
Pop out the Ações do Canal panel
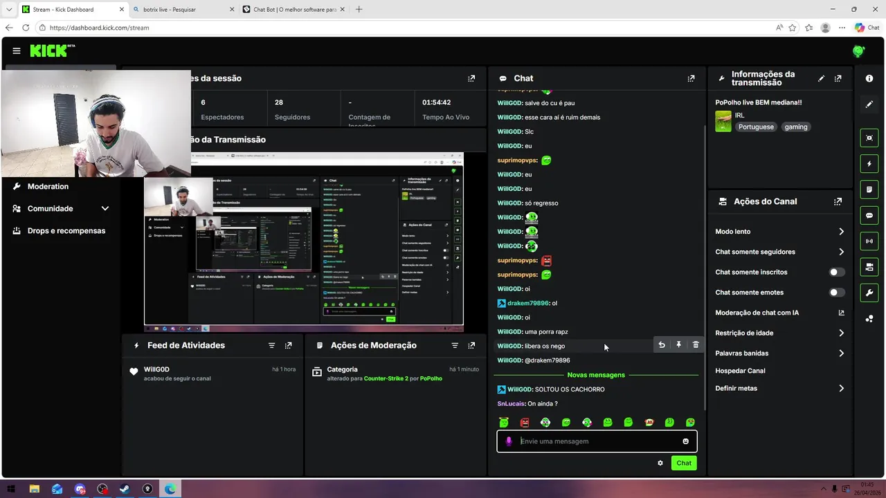(838, 202)
